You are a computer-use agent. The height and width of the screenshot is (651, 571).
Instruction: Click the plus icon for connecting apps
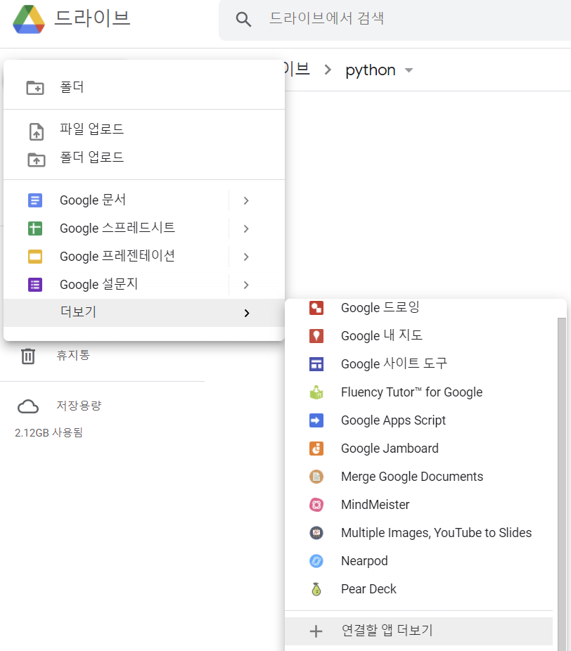(316, 631)
